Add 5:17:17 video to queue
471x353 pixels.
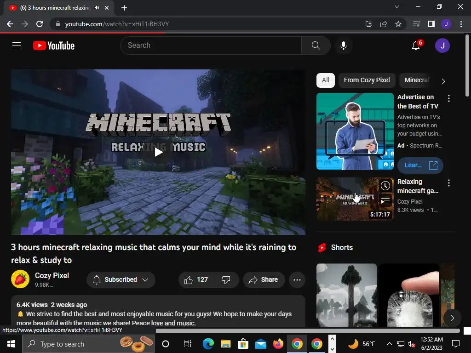[385, 201]
